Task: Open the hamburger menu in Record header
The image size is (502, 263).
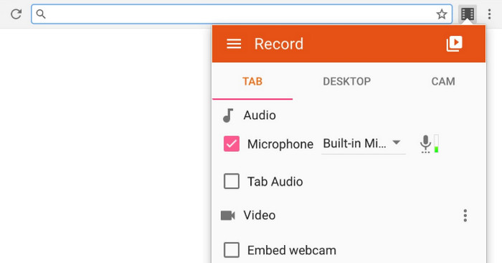Action: (234, 44)
